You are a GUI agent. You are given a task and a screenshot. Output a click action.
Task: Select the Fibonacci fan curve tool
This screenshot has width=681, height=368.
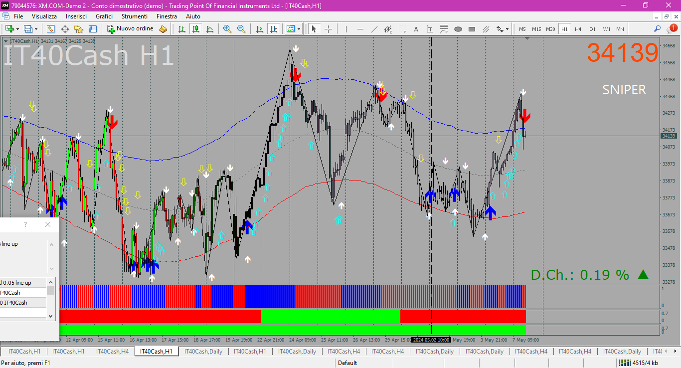444,29
